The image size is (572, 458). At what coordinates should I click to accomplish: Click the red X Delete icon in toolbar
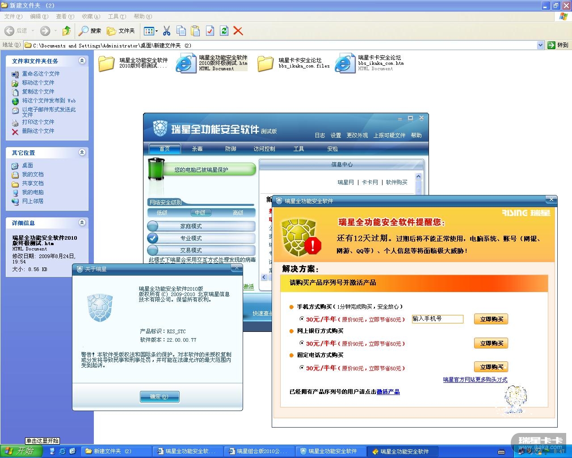[238, 31]
